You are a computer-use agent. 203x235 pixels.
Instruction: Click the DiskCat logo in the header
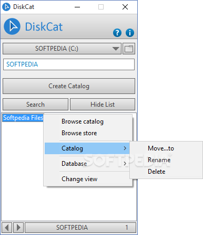pos(12,26)
